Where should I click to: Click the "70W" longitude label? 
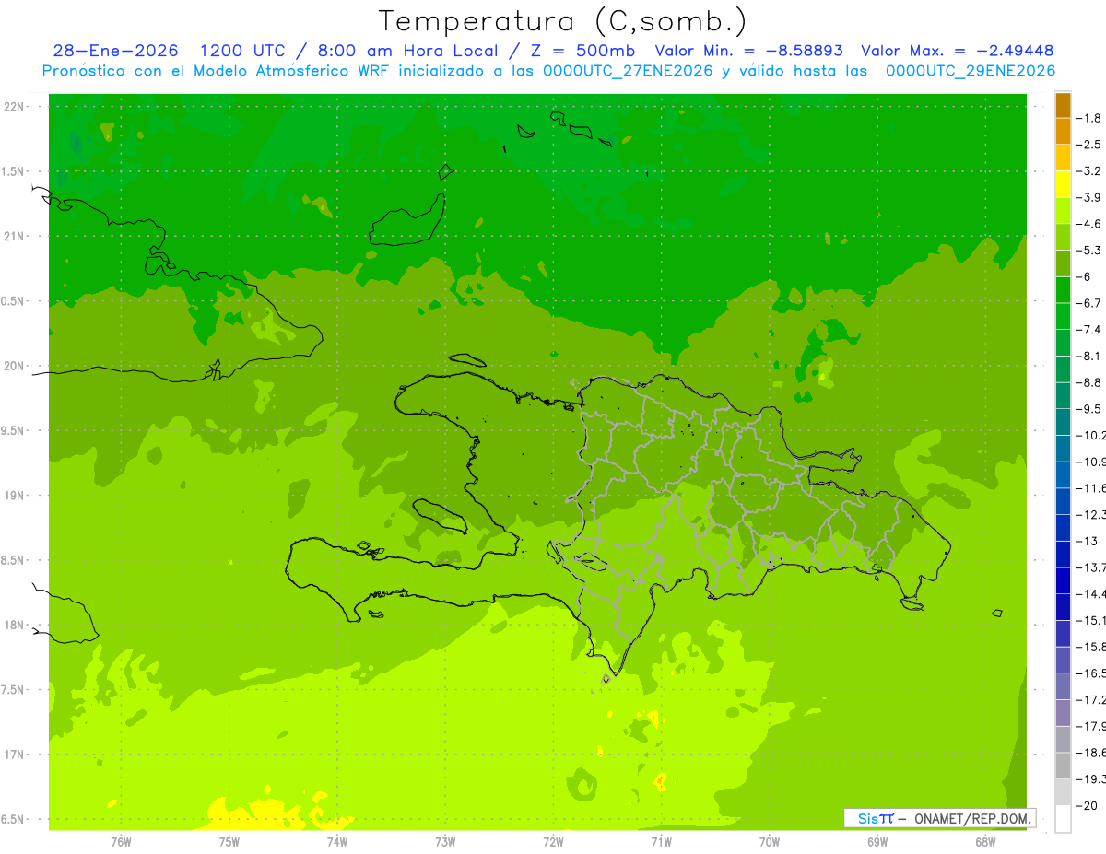point(769,841)
